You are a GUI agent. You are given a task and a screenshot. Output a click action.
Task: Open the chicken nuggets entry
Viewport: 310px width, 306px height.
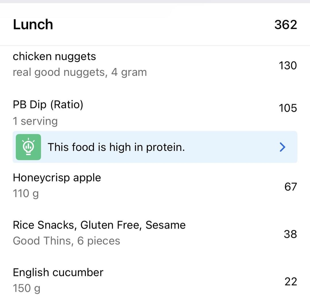coord(155,65)
